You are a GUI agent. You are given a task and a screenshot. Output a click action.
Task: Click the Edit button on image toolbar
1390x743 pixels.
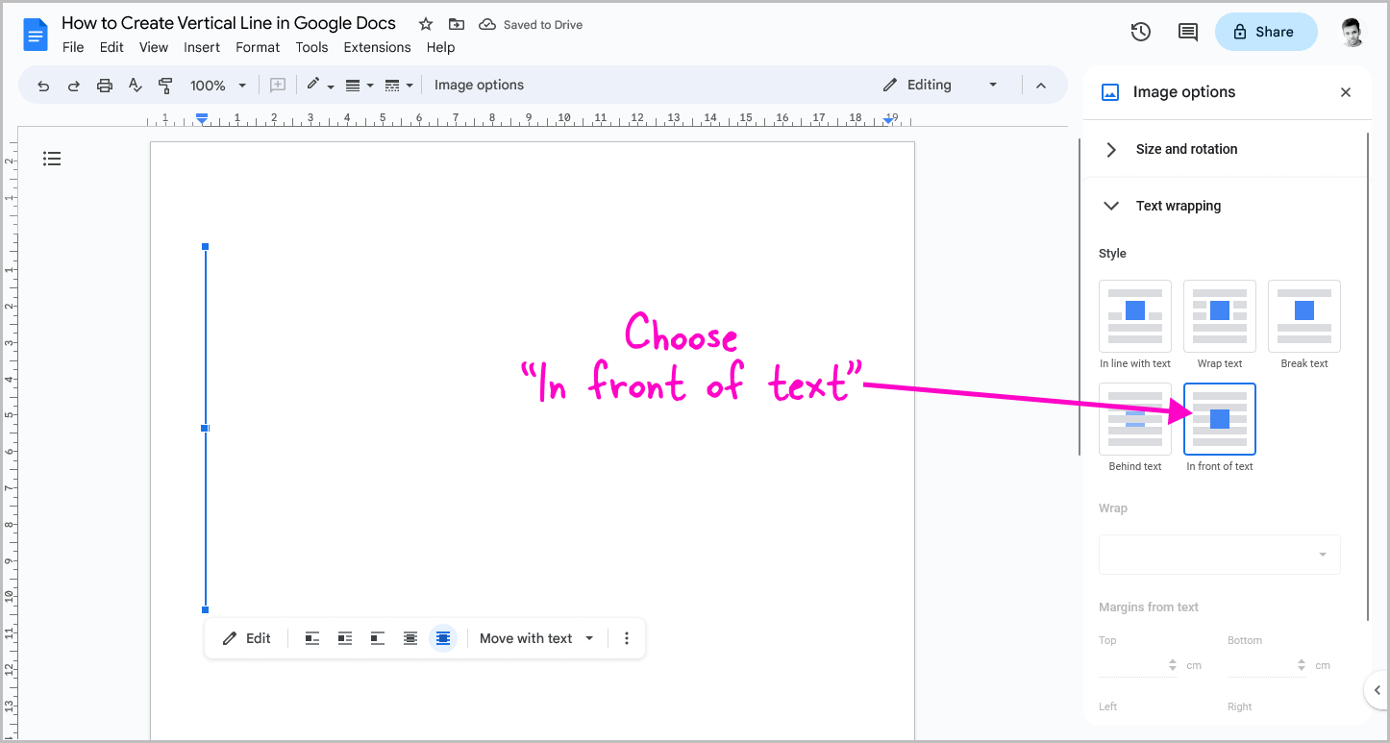click(246, 637)
